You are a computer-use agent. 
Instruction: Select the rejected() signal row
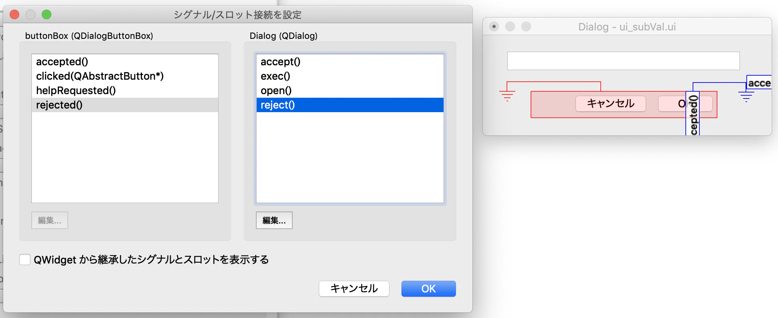(x=125, y=105)
